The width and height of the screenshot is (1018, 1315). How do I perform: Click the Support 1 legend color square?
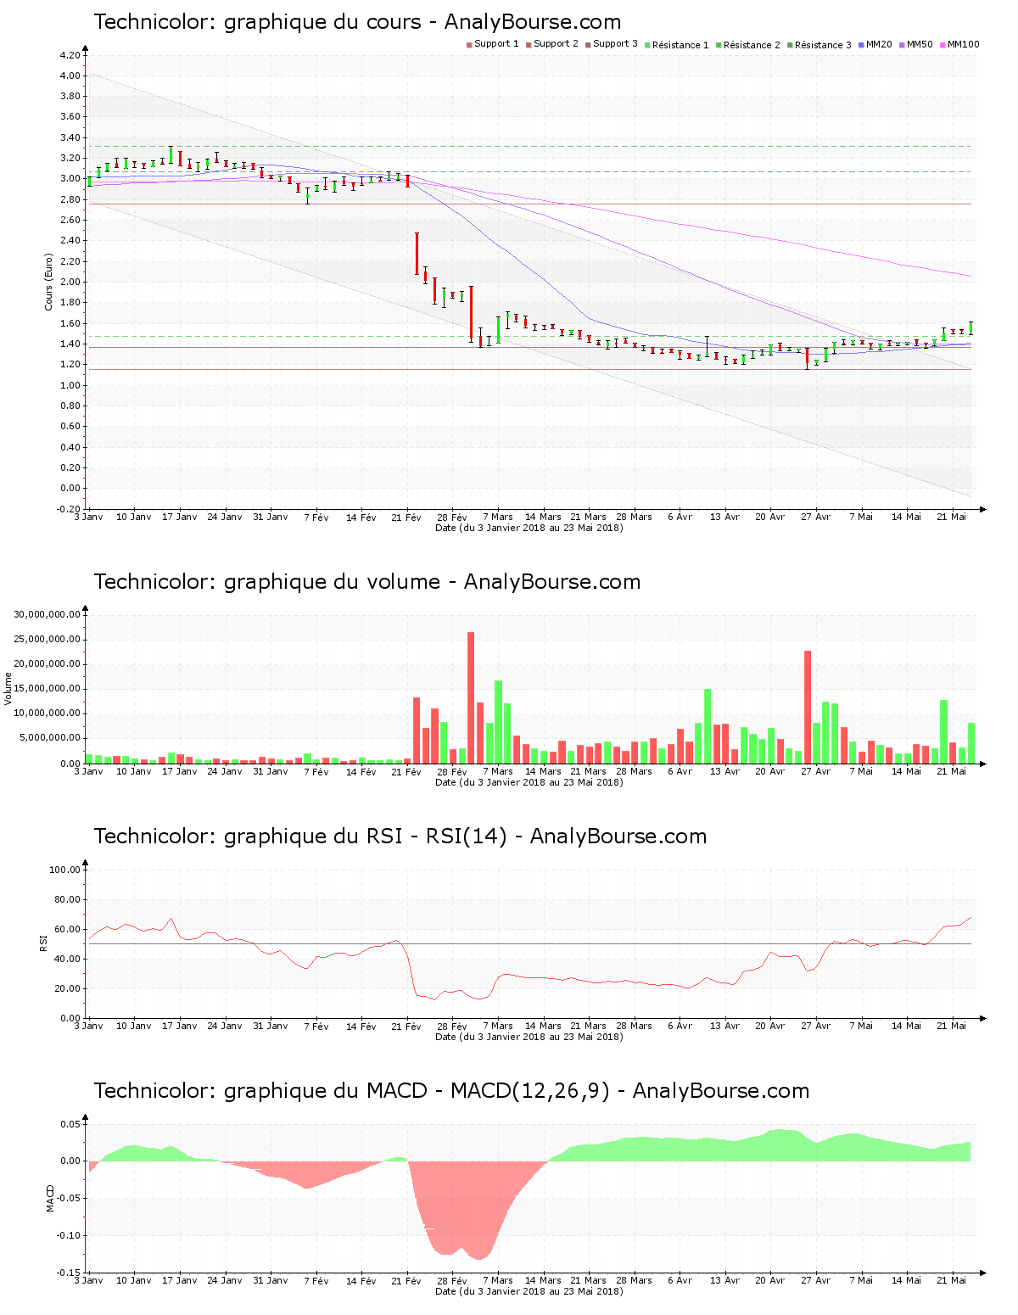pos(469,45)
